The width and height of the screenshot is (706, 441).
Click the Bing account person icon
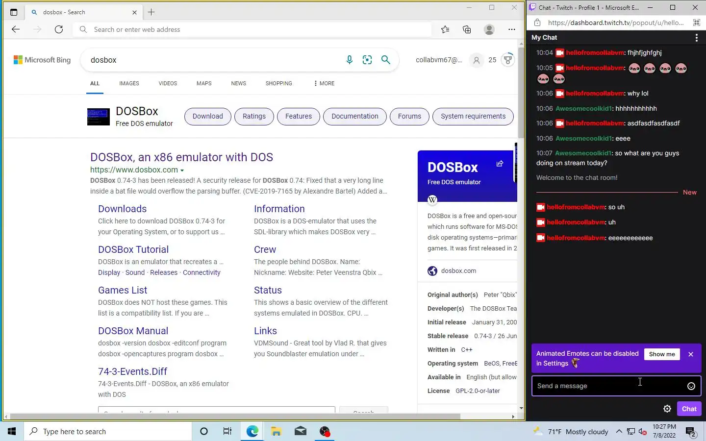[476, 60]
